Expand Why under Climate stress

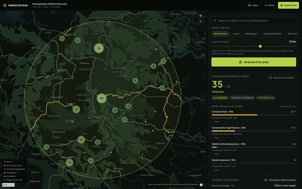point(215,122)
